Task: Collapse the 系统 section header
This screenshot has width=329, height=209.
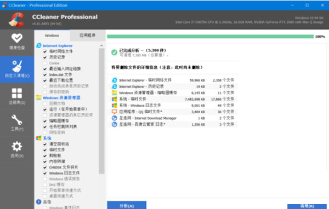Action: [x=47, y=138]
